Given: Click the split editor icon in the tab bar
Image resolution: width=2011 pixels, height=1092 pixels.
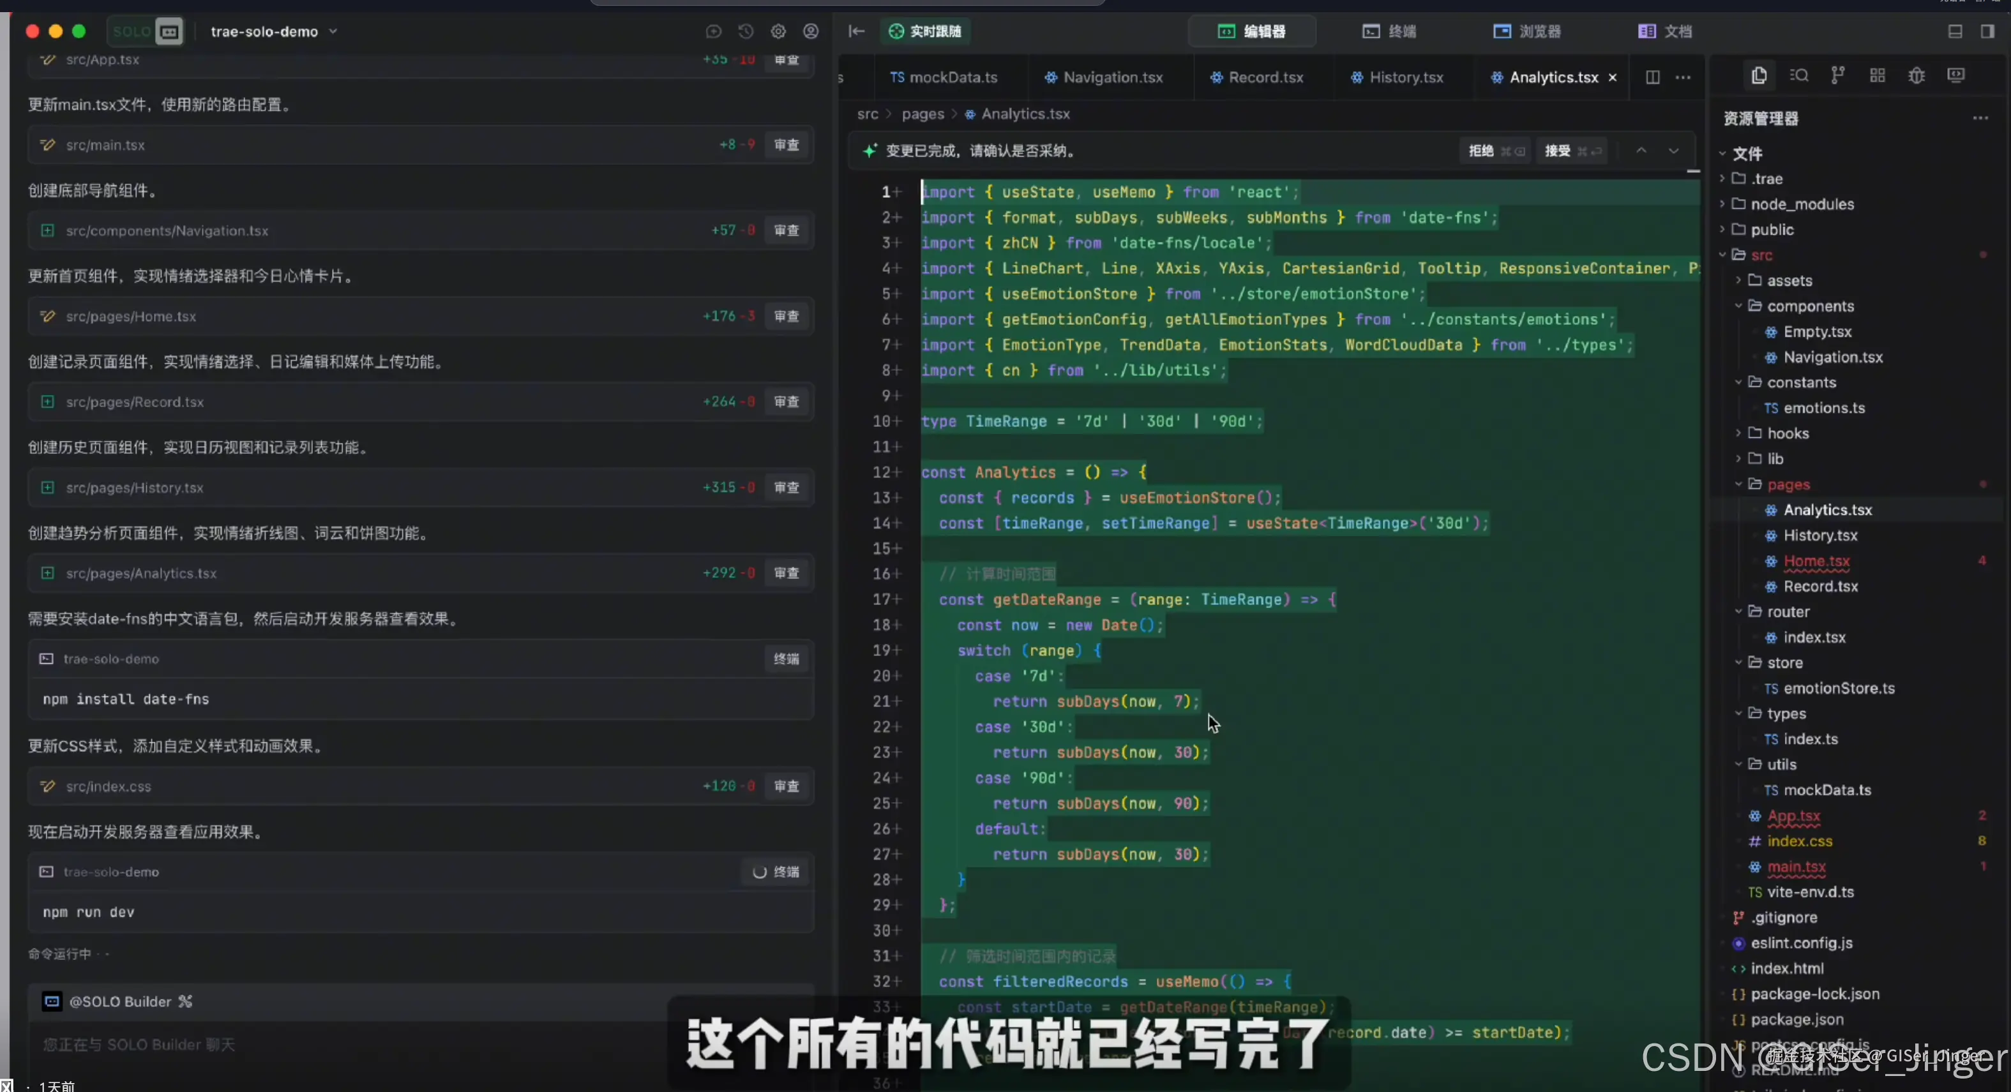Looking at the screenshot, I should click(1653, 77).
